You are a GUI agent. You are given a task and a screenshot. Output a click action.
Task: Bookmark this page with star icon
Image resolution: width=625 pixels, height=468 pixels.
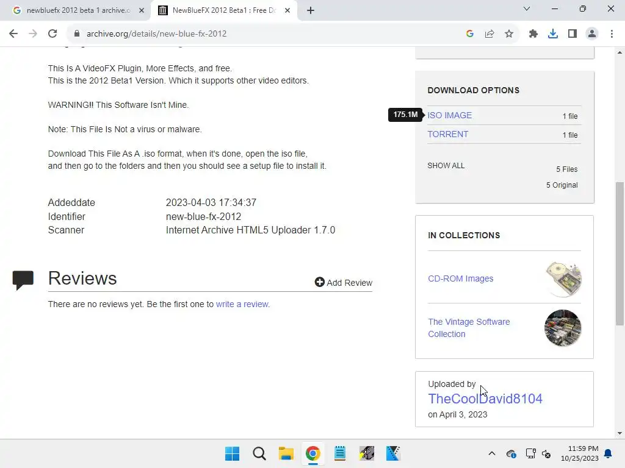tap(509, 34)
